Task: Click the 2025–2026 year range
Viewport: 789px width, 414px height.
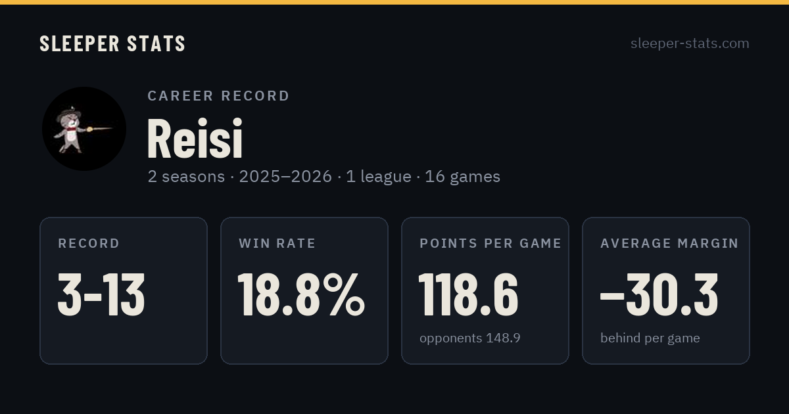Action: click(x=285, y=177)
